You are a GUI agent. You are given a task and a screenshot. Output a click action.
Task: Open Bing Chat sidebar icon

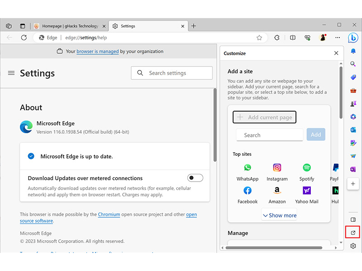[x=353, y=38]
